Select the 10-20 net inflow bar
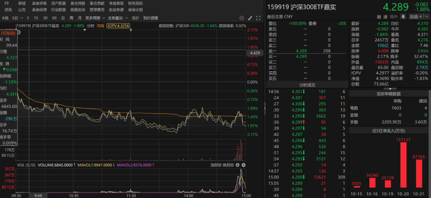Viewport: 431px width, 198px height. coord(403,165)
